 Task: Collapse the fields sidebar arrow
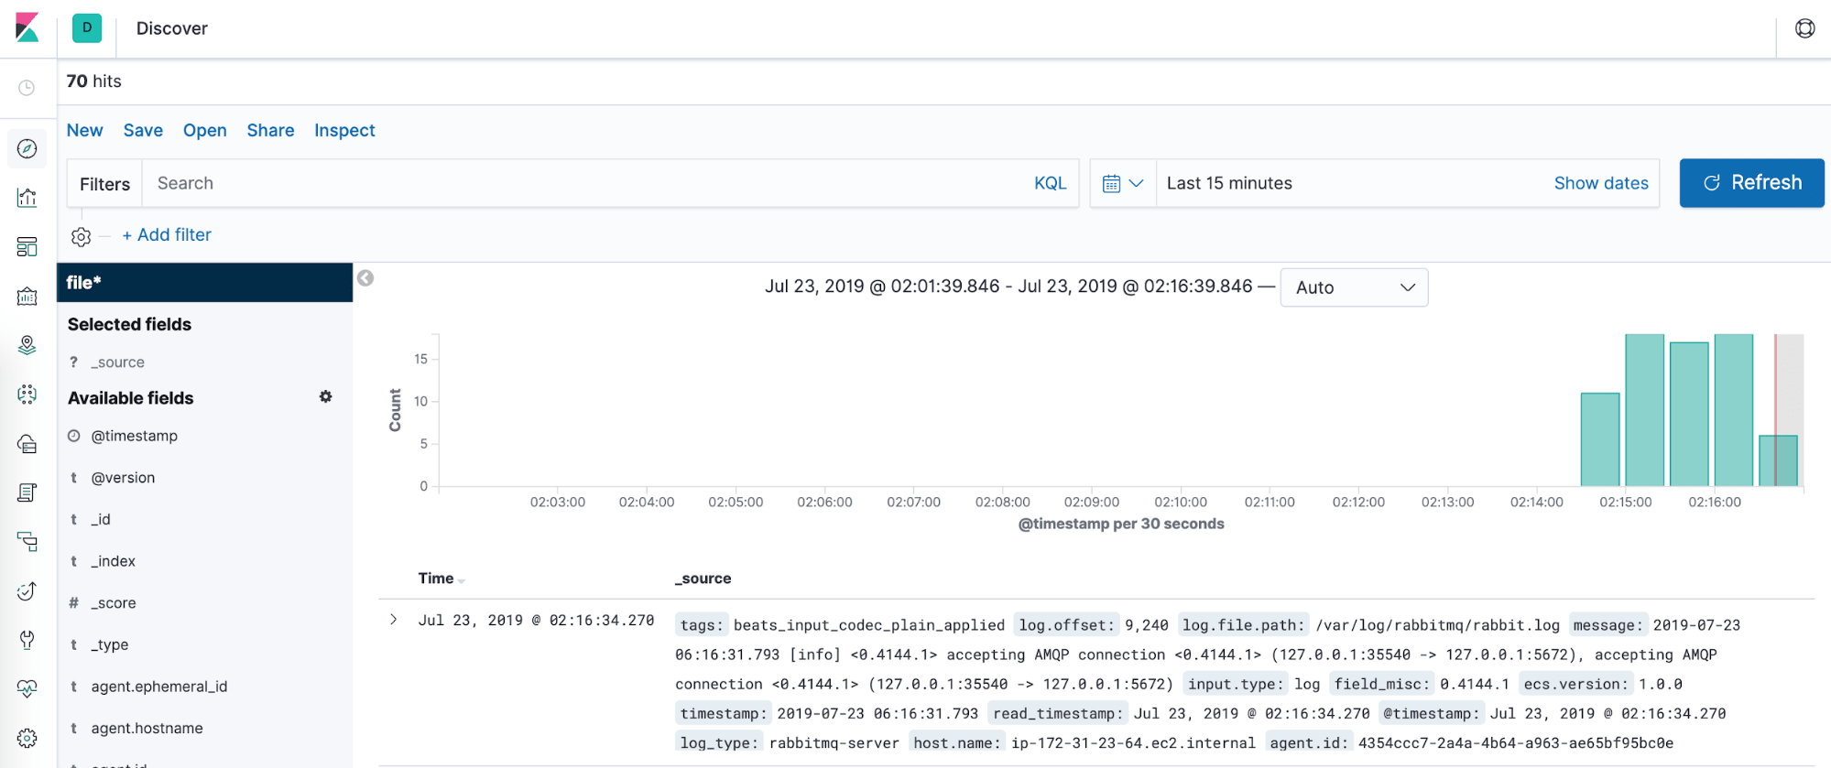click(365, 278)
